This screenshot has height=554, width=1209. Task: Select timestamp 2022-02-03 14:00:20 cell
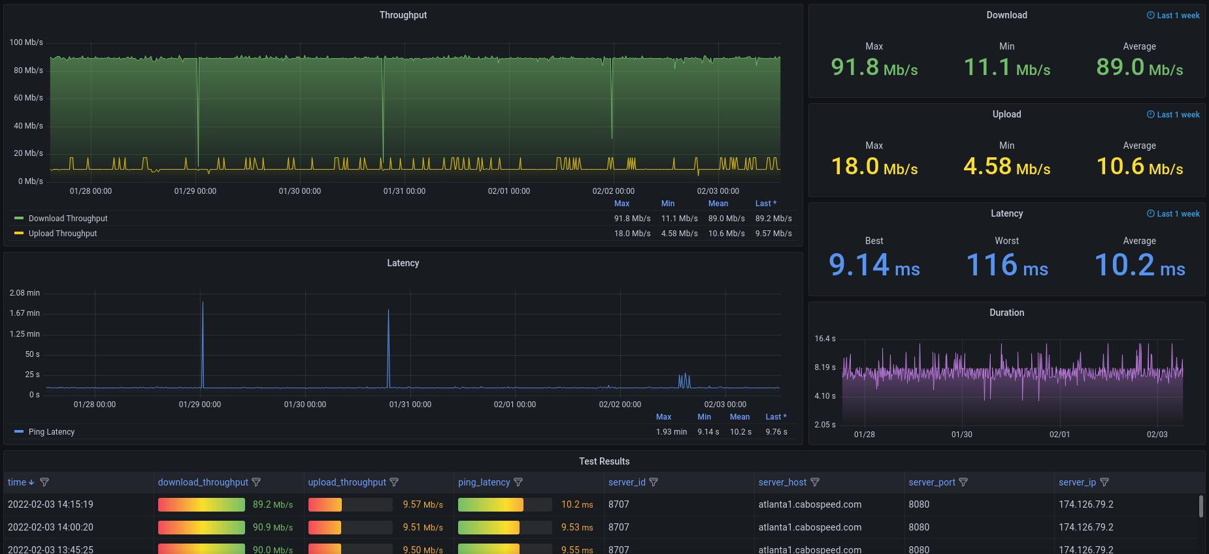(50, 527)
